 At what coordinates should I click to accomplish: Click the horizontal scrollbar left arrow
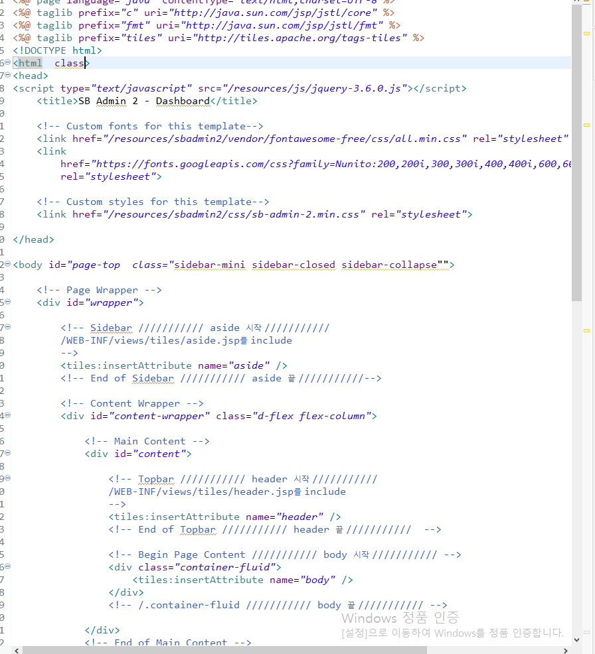click(17, 650)
